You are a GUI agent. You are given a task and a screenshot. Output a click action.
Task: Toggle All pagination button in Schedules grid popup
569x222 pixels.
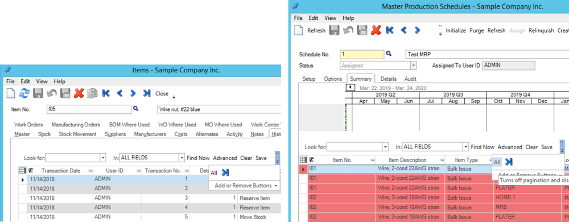pos(497,162)
